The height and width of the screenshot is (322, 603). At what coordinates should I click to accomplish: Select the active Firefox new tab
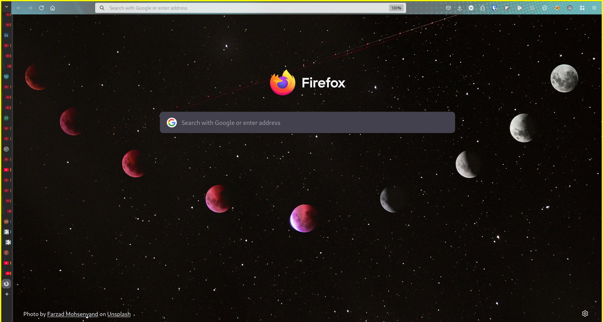pyautogui.click(x=6, y=283)
